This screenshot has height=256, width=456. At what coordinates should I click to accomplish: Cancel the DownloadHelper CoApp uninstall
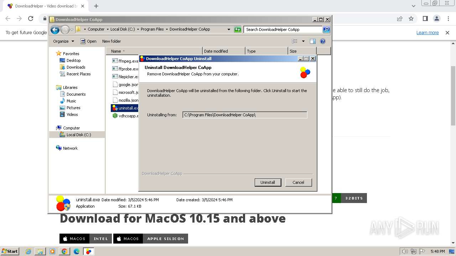pos(298,182)
